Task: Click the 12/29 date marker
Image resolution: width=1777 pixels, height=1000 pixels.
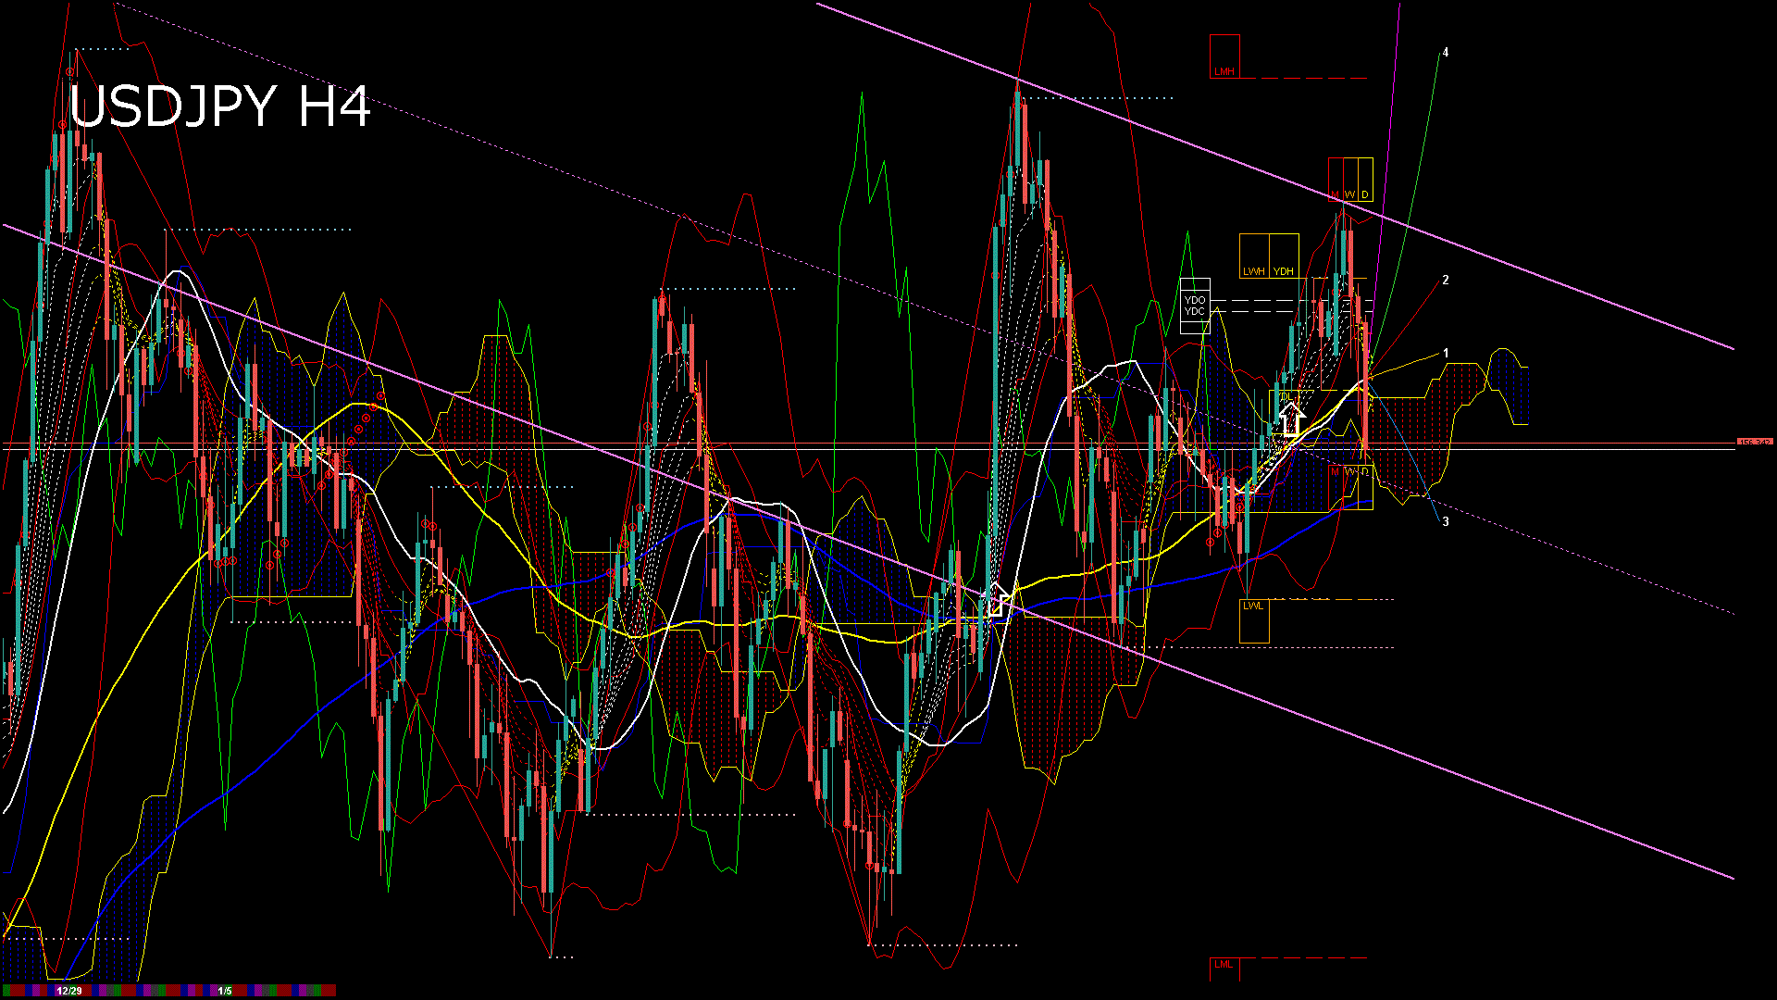Action: [x=68, y=991]
